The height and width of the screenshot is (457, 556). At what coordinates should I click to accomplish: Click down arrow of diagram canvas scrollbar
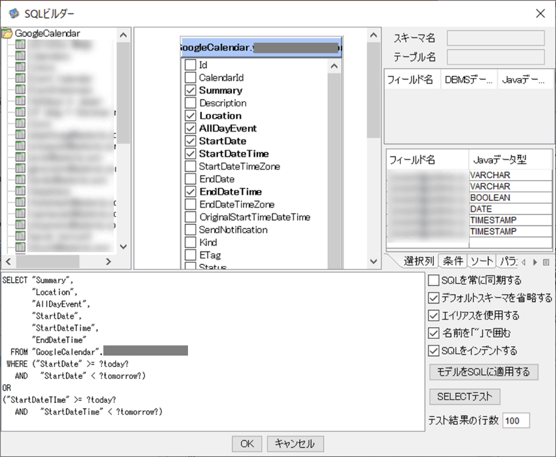pos(373,262)
